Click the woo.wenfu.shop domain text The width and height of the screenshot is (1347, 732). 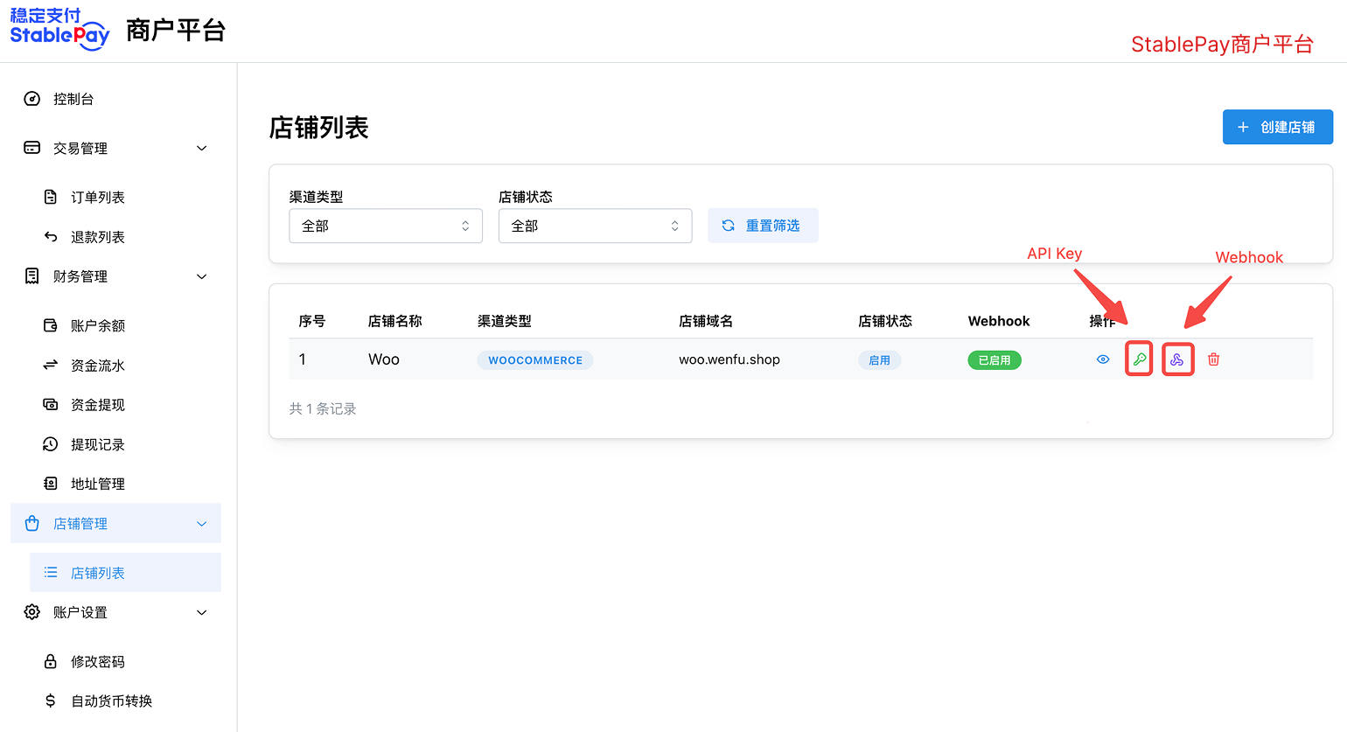[729, 359]
